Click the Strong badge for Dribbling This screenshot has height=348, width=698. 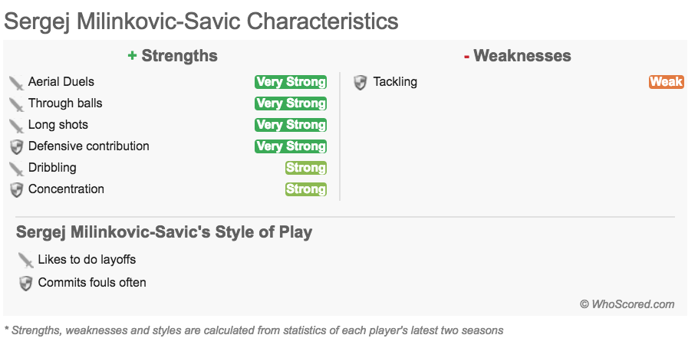tap(306, 168)
